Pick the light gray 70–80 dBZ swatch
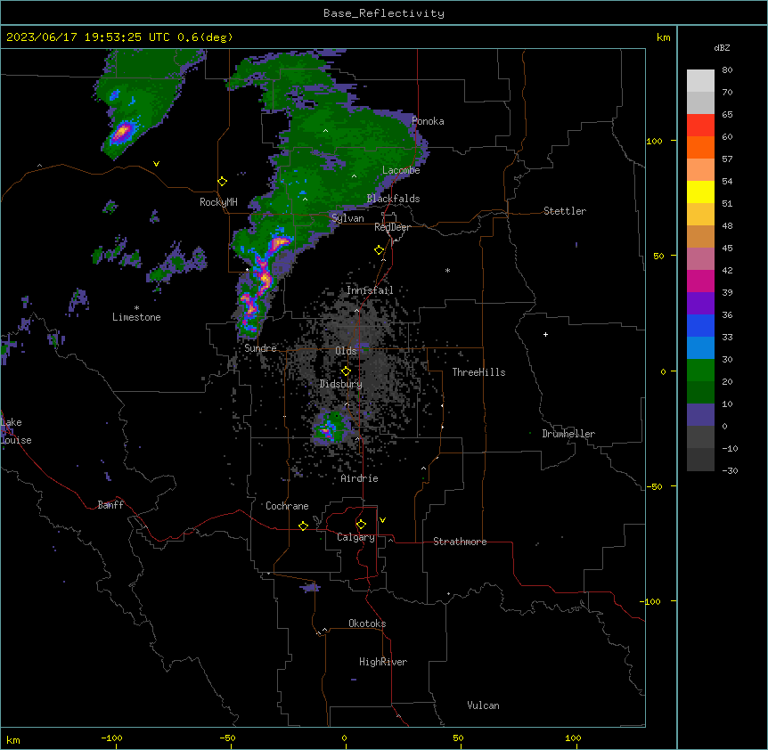 (700, 81)
